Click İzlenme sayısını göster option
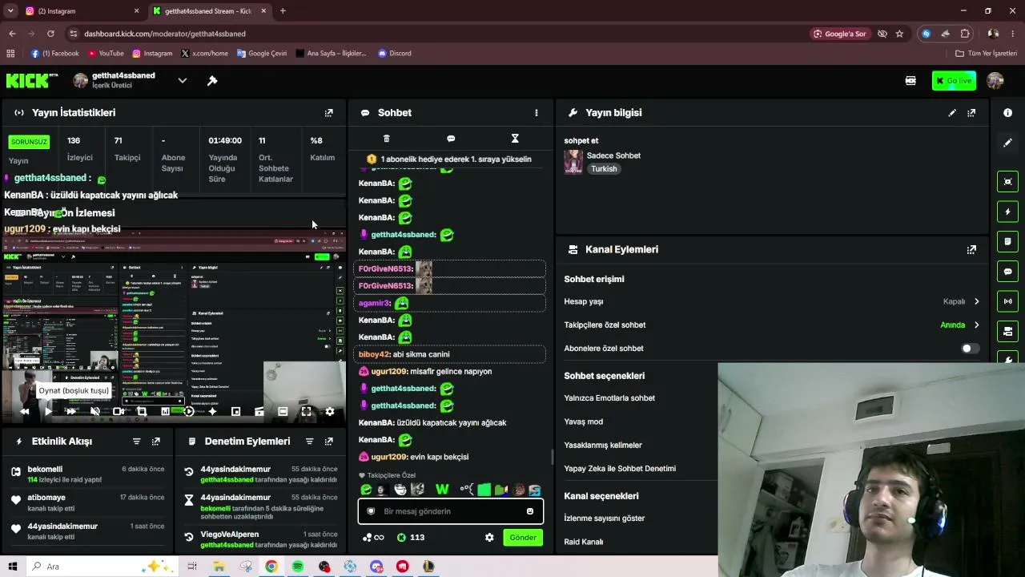1025x577 pixels. [605, 518]
